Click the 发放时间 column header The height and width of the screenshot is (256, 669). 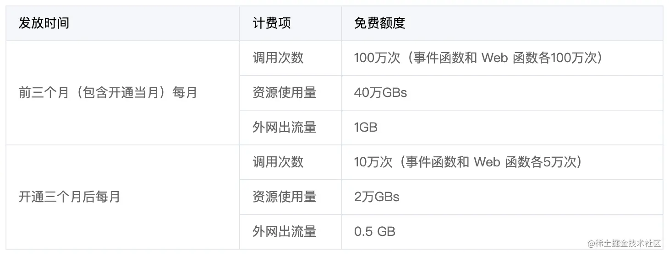[44, 23]
